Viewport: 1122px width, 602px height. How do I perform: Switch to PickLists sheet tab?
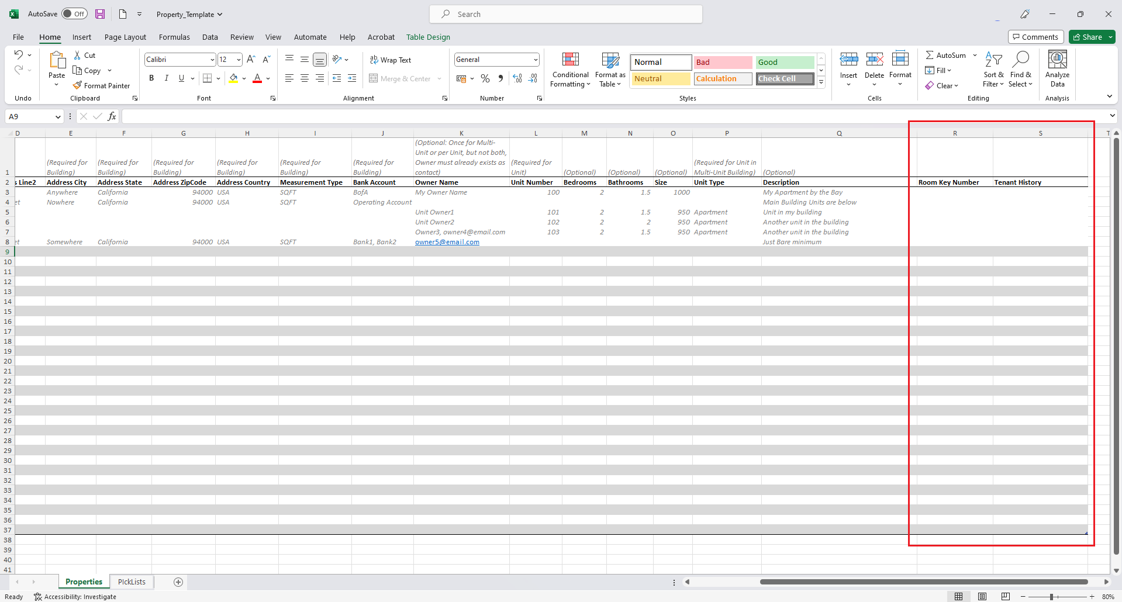click(132, 582)
